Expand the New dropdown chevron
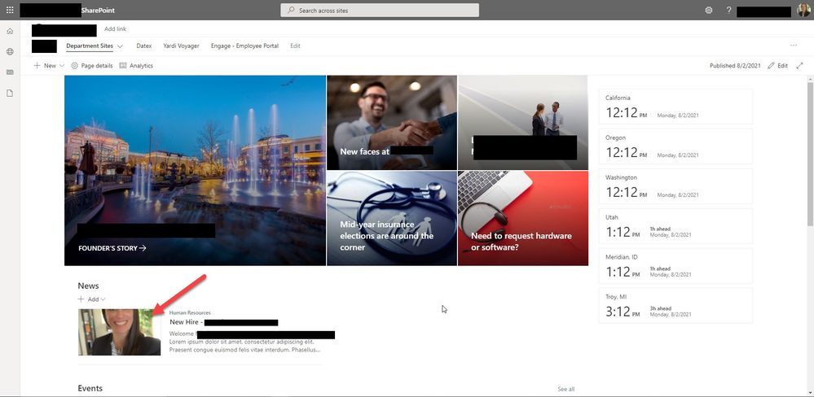 tap(62, 66)
